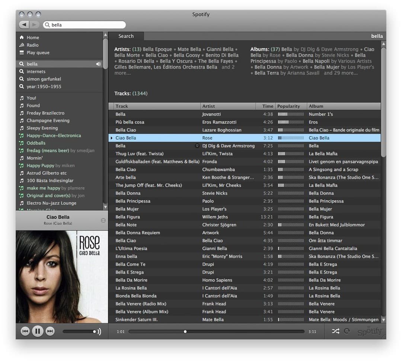Image resolution: width=402 pixels, height=361 pixels.
Task: Click the Spotify logo in the corner
Action: (x=370, y=331)
